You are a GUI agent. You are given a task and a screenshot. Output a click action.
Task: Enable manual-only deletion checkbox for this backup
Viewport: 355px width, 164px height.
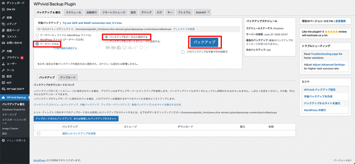click(183, 52)
